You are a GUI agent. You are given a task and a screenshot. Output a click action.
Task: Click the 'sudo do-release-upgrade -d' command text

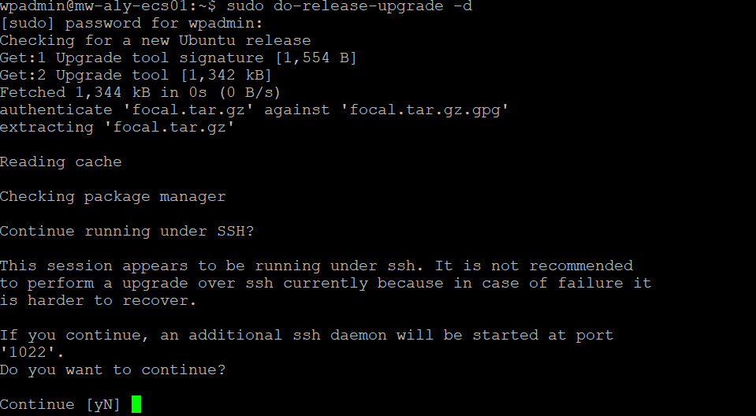(349, 6)
